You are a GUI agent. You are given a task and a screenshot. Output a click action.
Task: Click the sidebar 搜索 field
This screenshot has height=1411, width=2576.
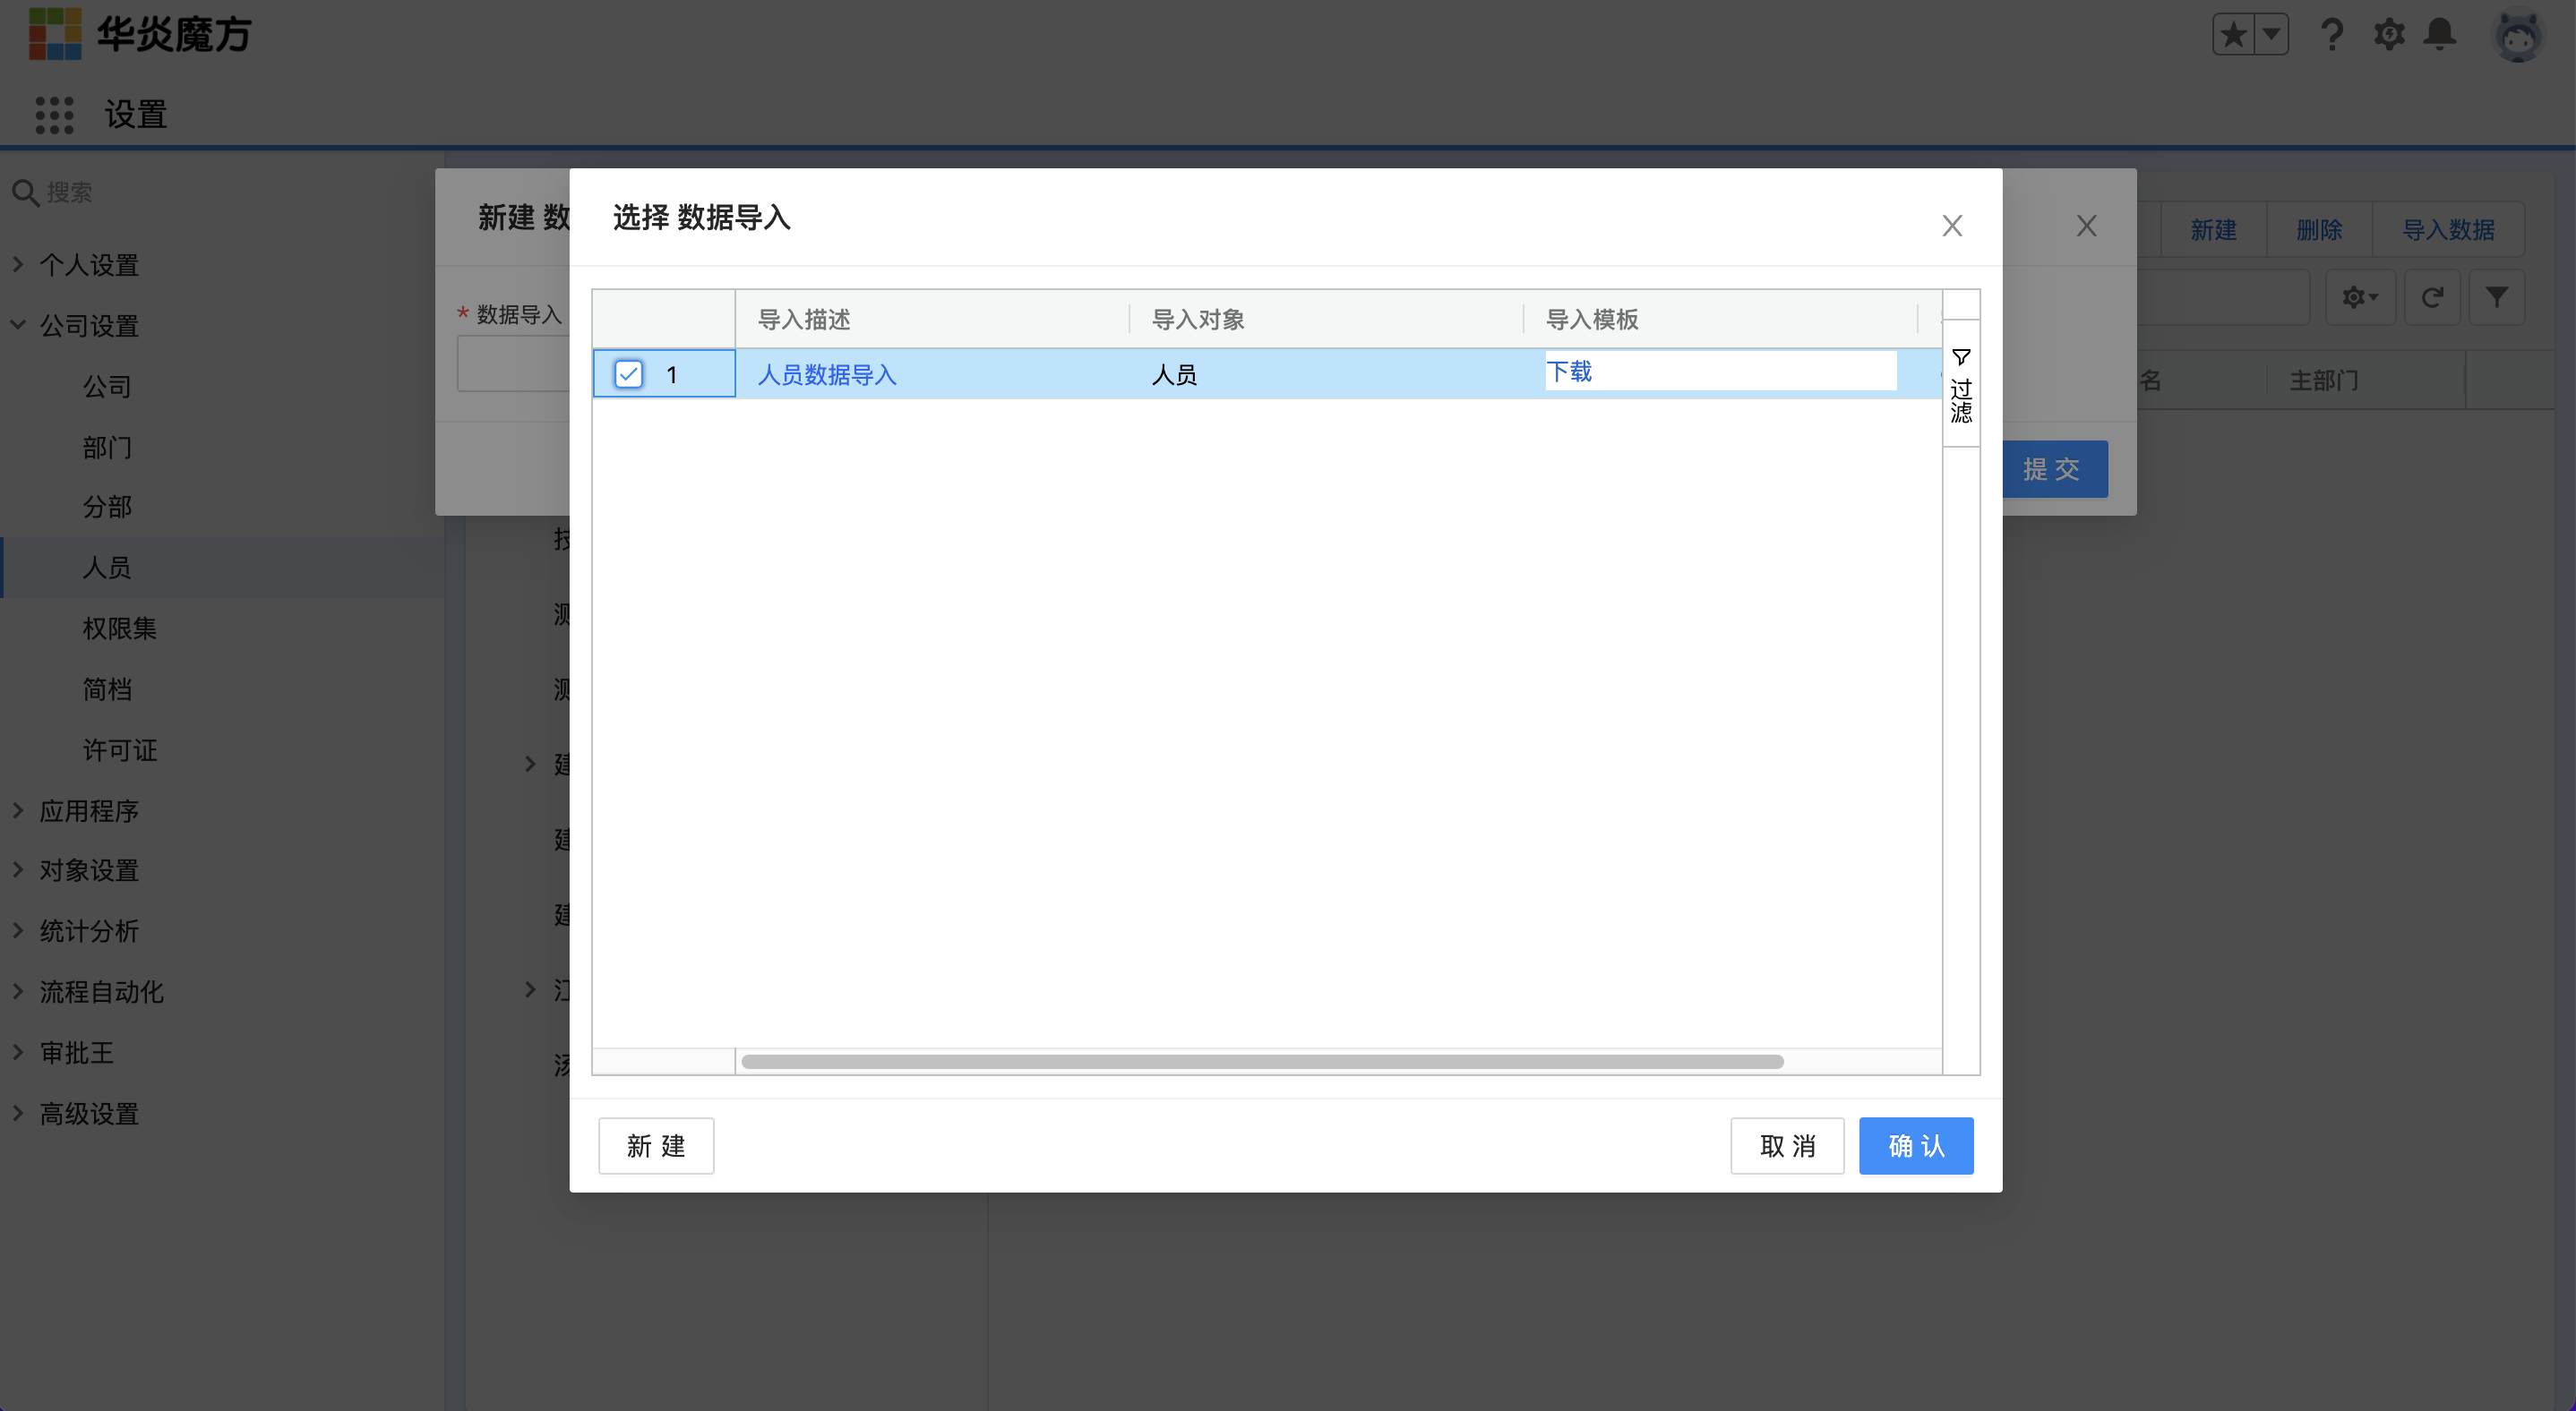click(x=222, y=192)
